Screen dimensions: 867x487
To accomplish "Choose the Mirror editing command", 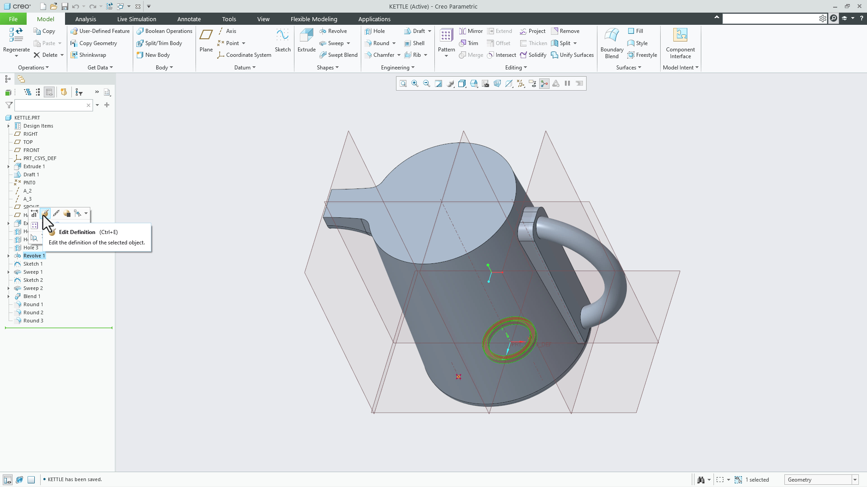I will [471, 31].
